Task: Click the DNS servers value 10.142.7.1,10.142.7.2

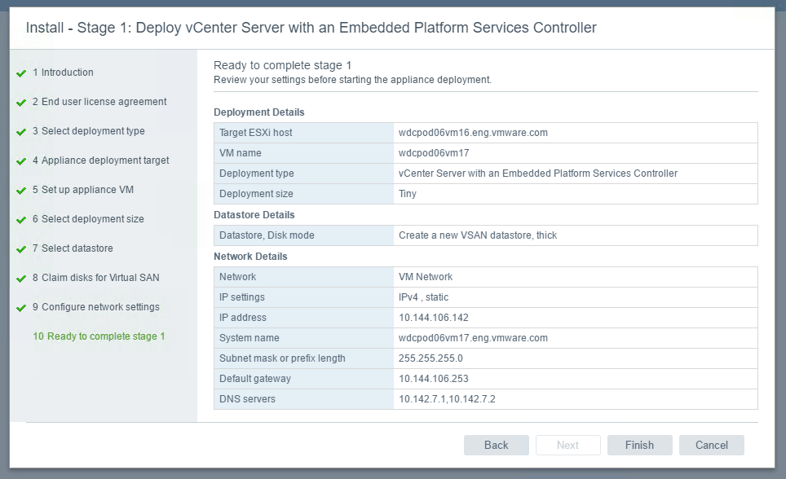Action: tap(447, 399)
